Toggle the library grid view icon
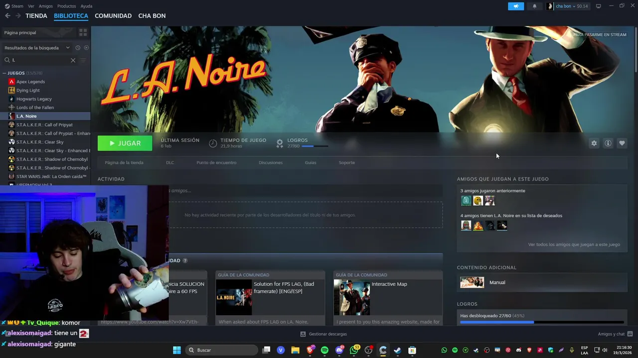The width and height of the screenshot is (638, 358). pos(83,32)
